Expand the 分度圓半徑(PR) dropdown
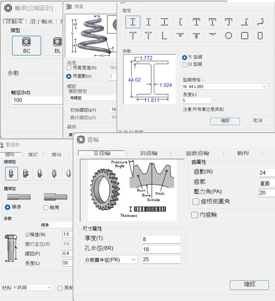 111,260
